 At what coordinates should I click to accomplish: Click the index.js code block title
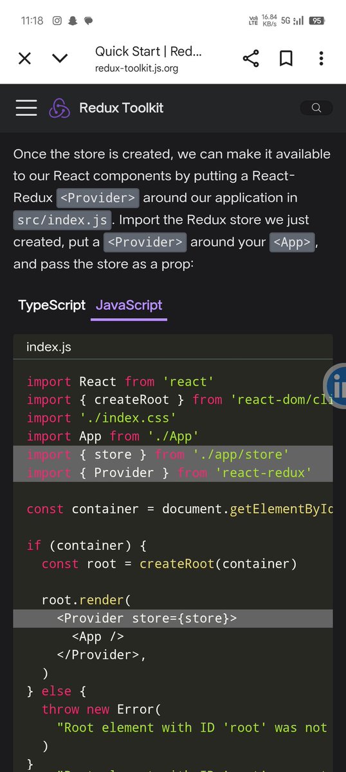click(x=49, y=347)
